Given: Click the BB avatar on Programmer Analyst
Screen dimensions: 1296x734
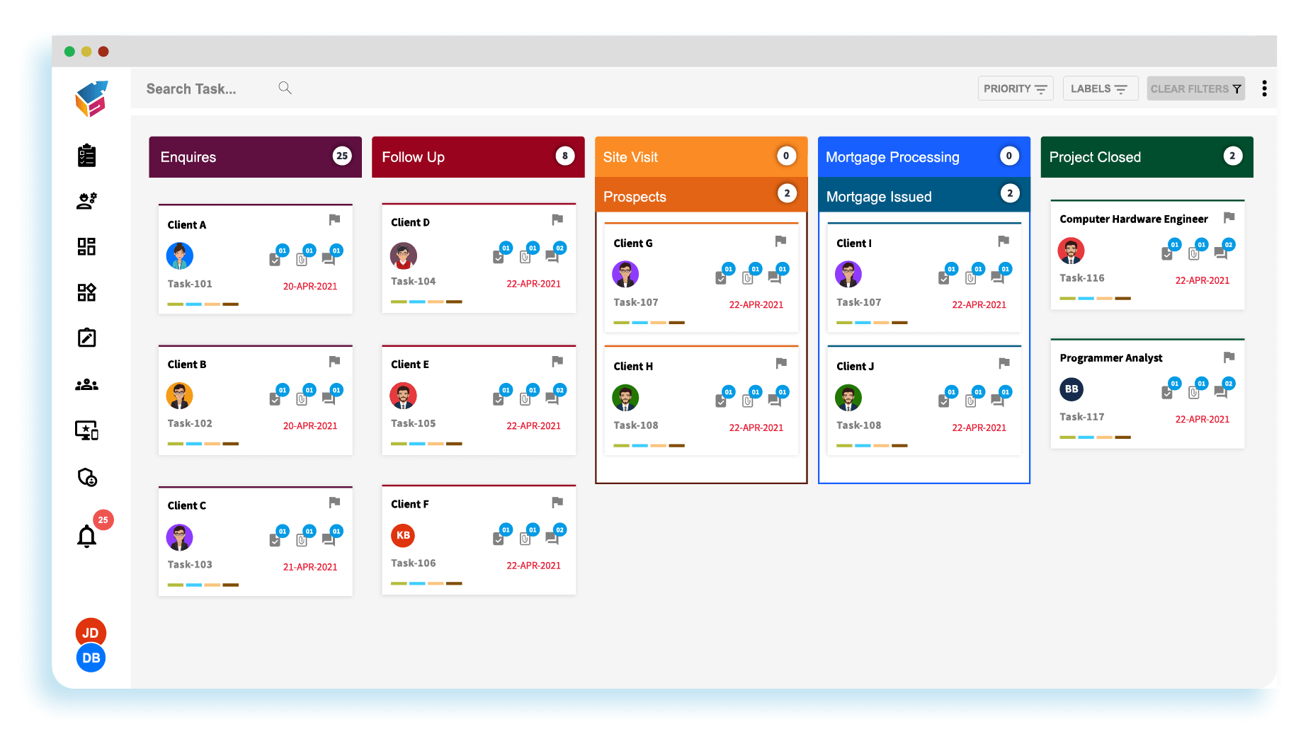Looking at the screenshot, I should pyautogui.click(x=1072, y=389).
